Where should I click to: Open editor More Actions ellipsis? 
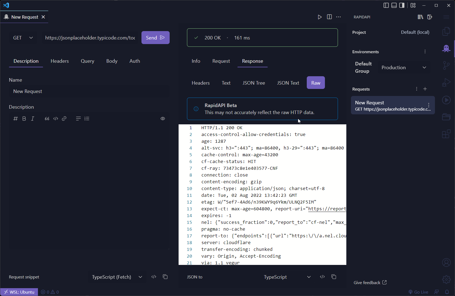[338, 17]
